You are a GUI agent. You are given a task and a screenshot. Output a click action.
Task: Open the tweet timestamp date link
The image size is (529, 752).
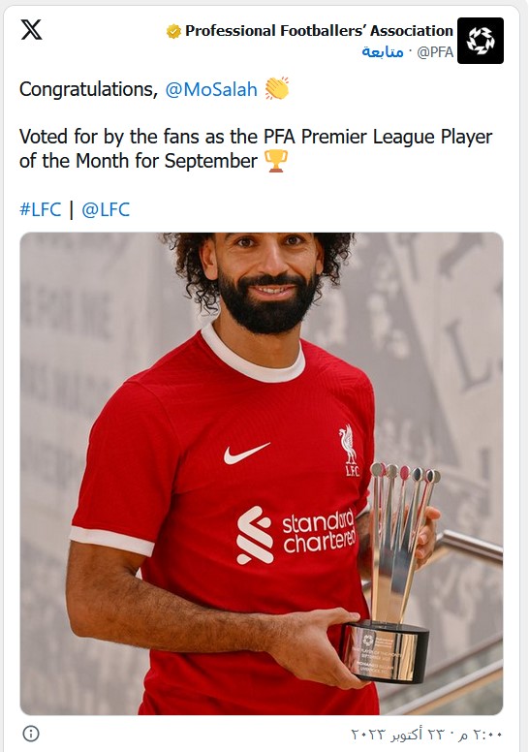coord(426,735)
